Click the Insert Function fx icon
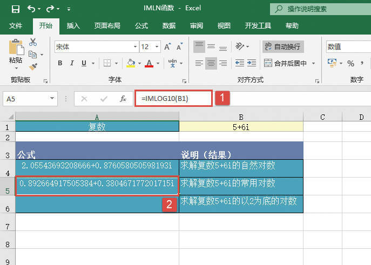 [123, 99]
